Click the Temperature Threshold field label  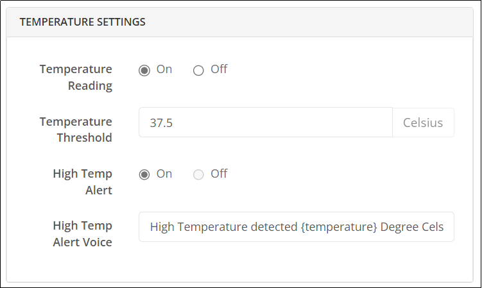tap(76, 130)
